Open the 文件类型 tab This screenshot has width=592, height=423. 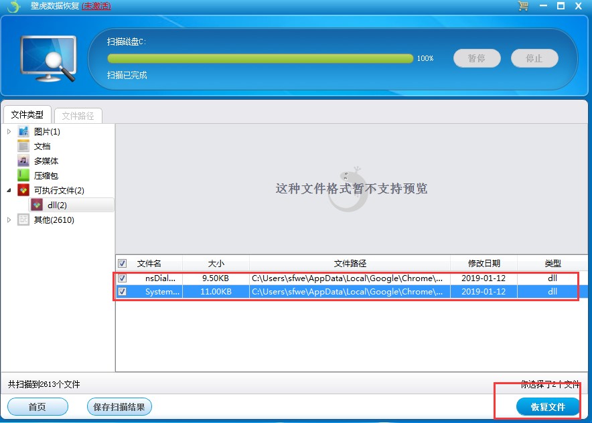27,114
